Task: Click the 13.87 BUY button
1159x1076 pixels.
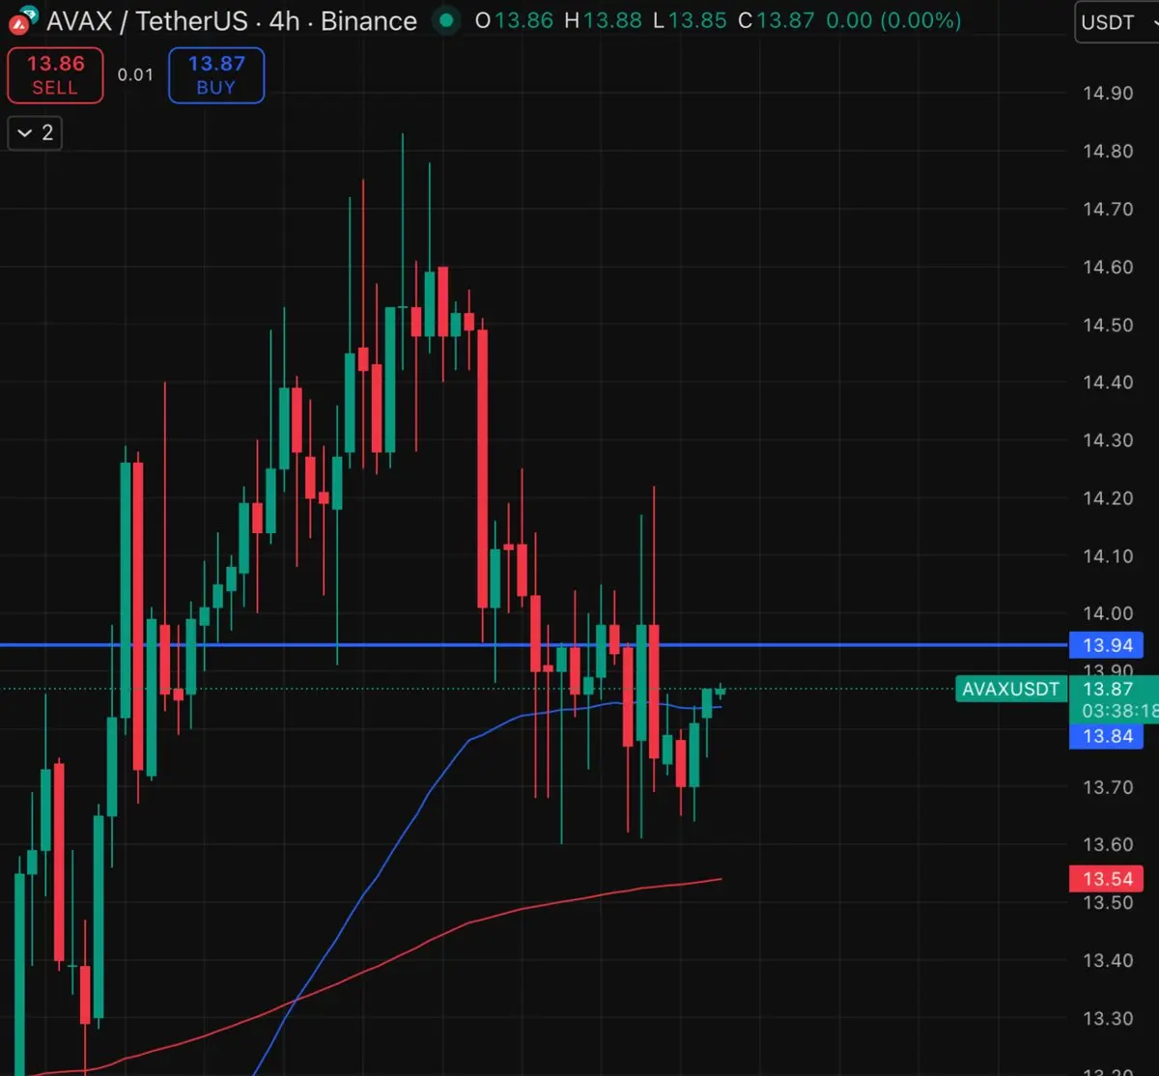Action: click(216, 75)
